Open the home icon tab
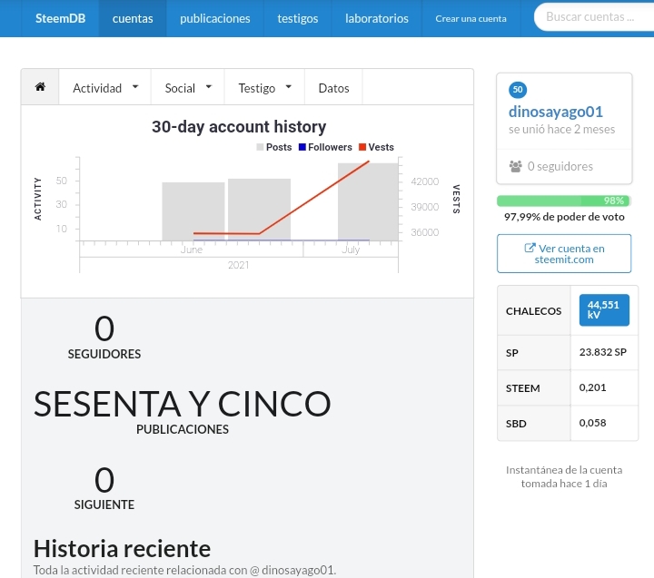Viewport: 654px width, 578px height. click(x=40, y=87)
